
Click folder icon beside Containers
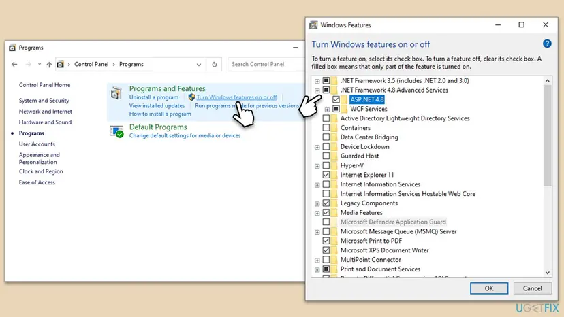coord(334,128)
